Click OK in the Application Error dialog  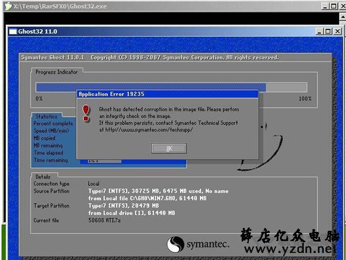(169, 148)
